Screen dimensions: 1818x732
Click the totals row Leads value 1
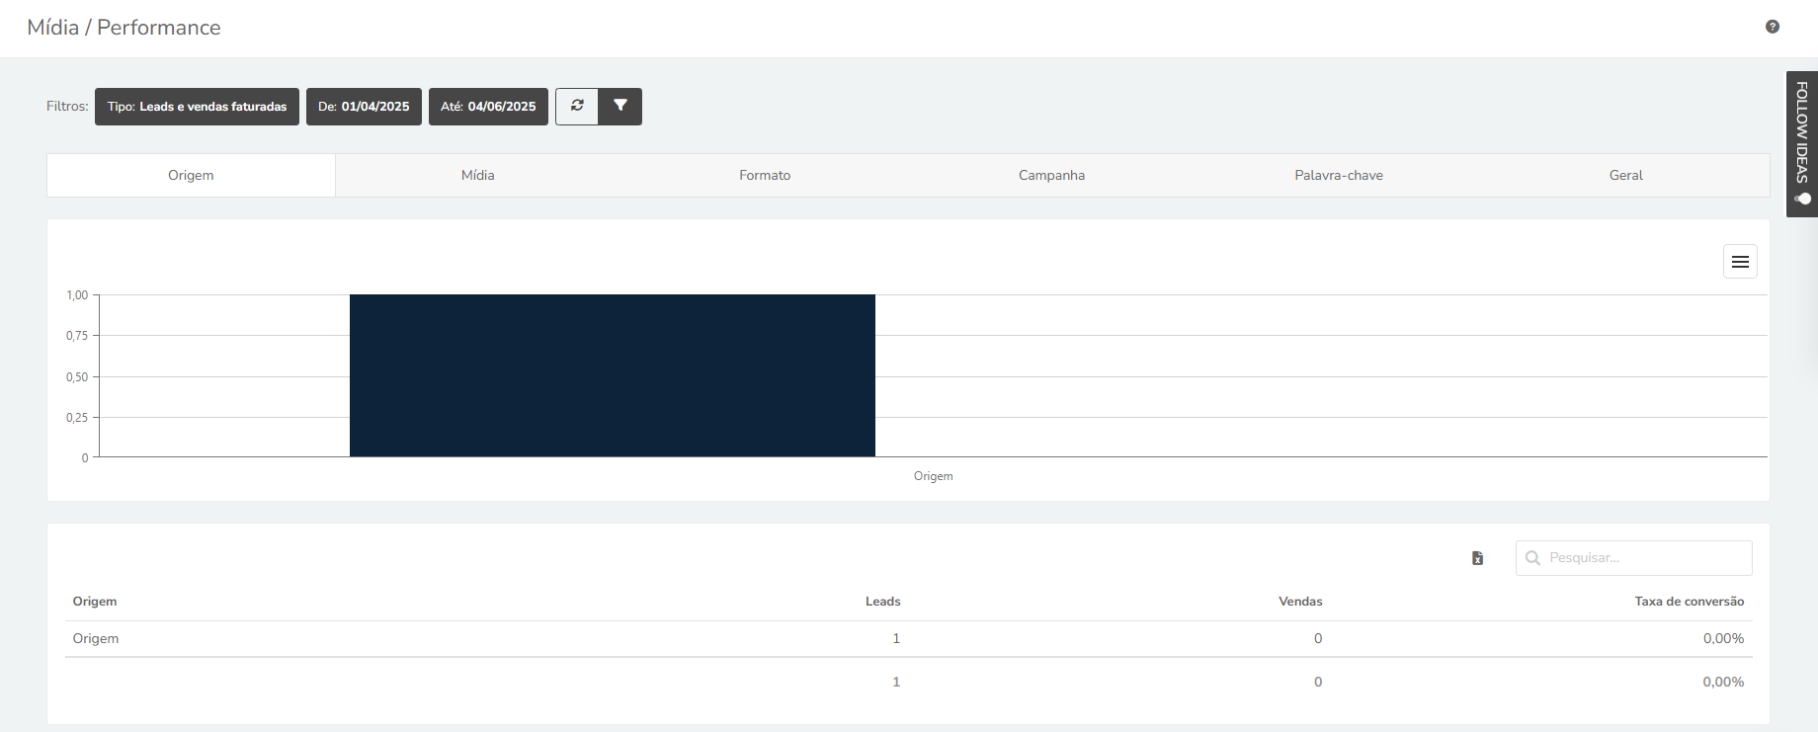click(x=896, y=682)
